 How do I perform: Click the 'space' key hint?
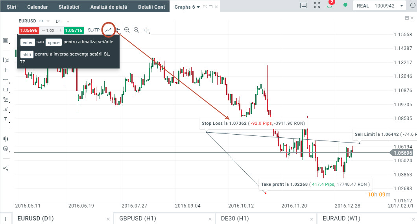click(54, 42)
